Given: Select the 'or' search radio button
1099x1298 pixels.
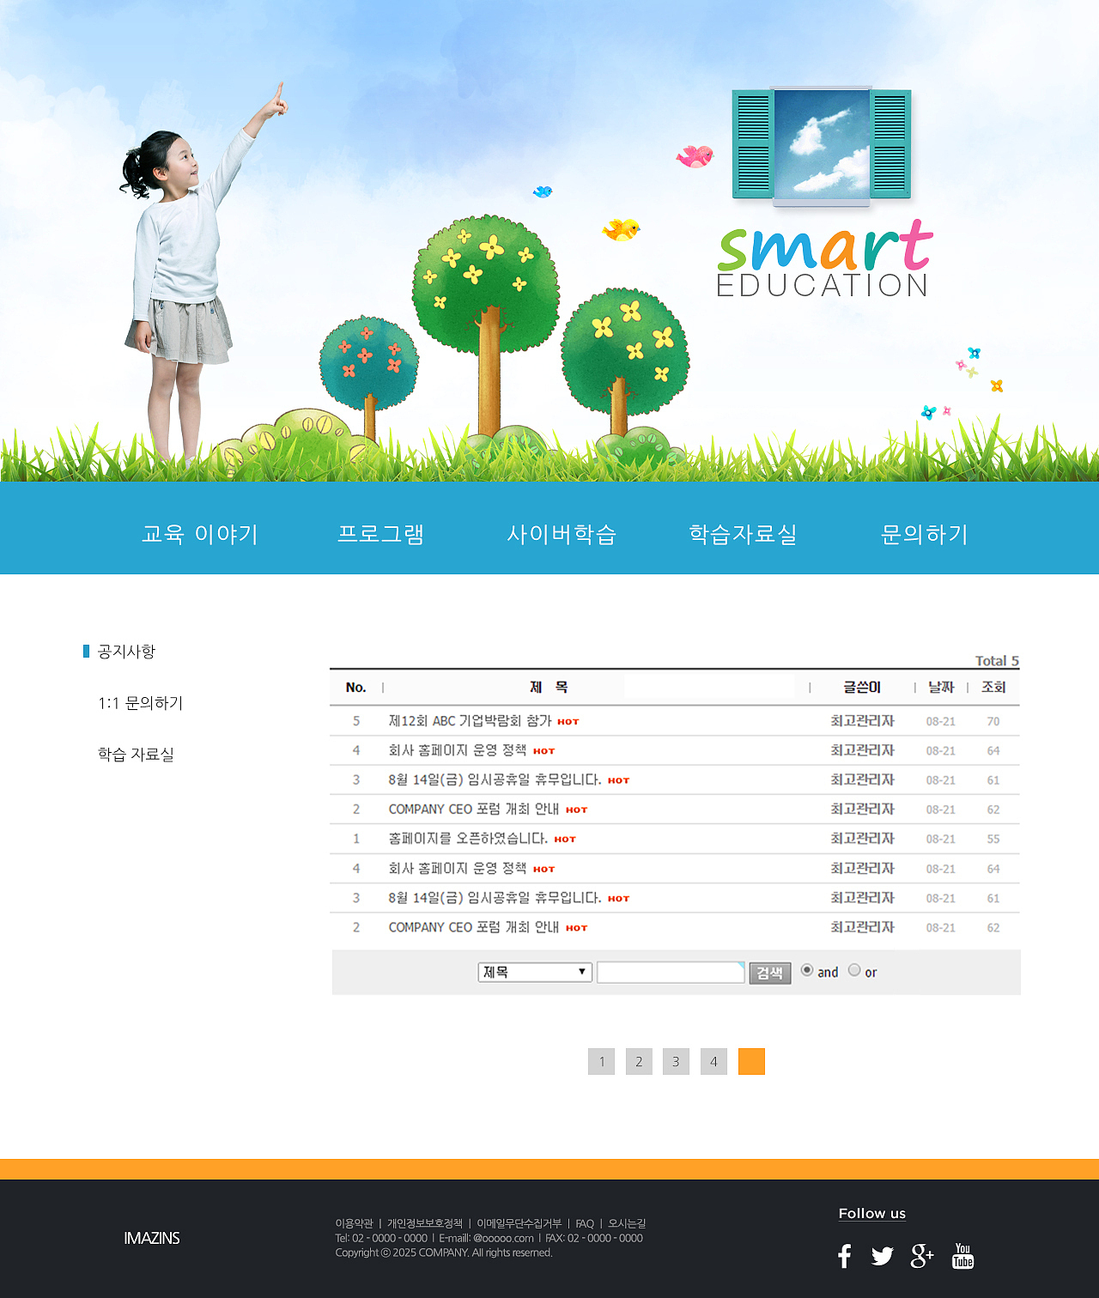Looking at the screenshot, I should tap(854, 969).
